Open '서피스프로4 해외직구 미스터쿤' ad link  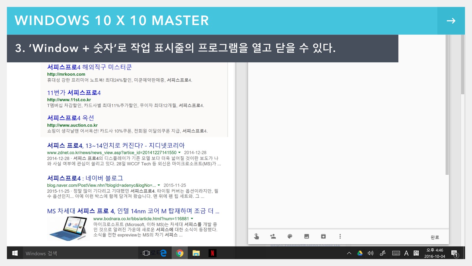pyautogui.click(x=89, y=67)
